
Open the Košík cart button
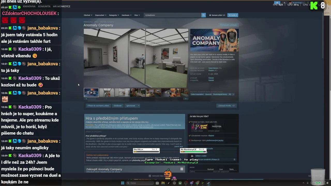click(x=233, y=15)
